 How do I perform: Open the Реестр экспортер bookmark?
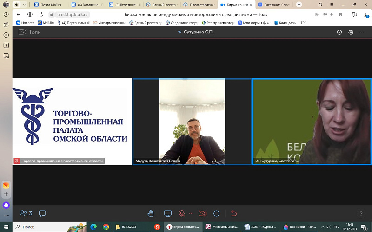point(218,23)
